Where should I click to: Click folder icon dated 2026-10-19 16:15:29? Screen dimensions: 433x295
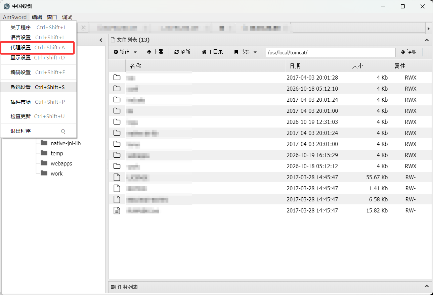117,155
